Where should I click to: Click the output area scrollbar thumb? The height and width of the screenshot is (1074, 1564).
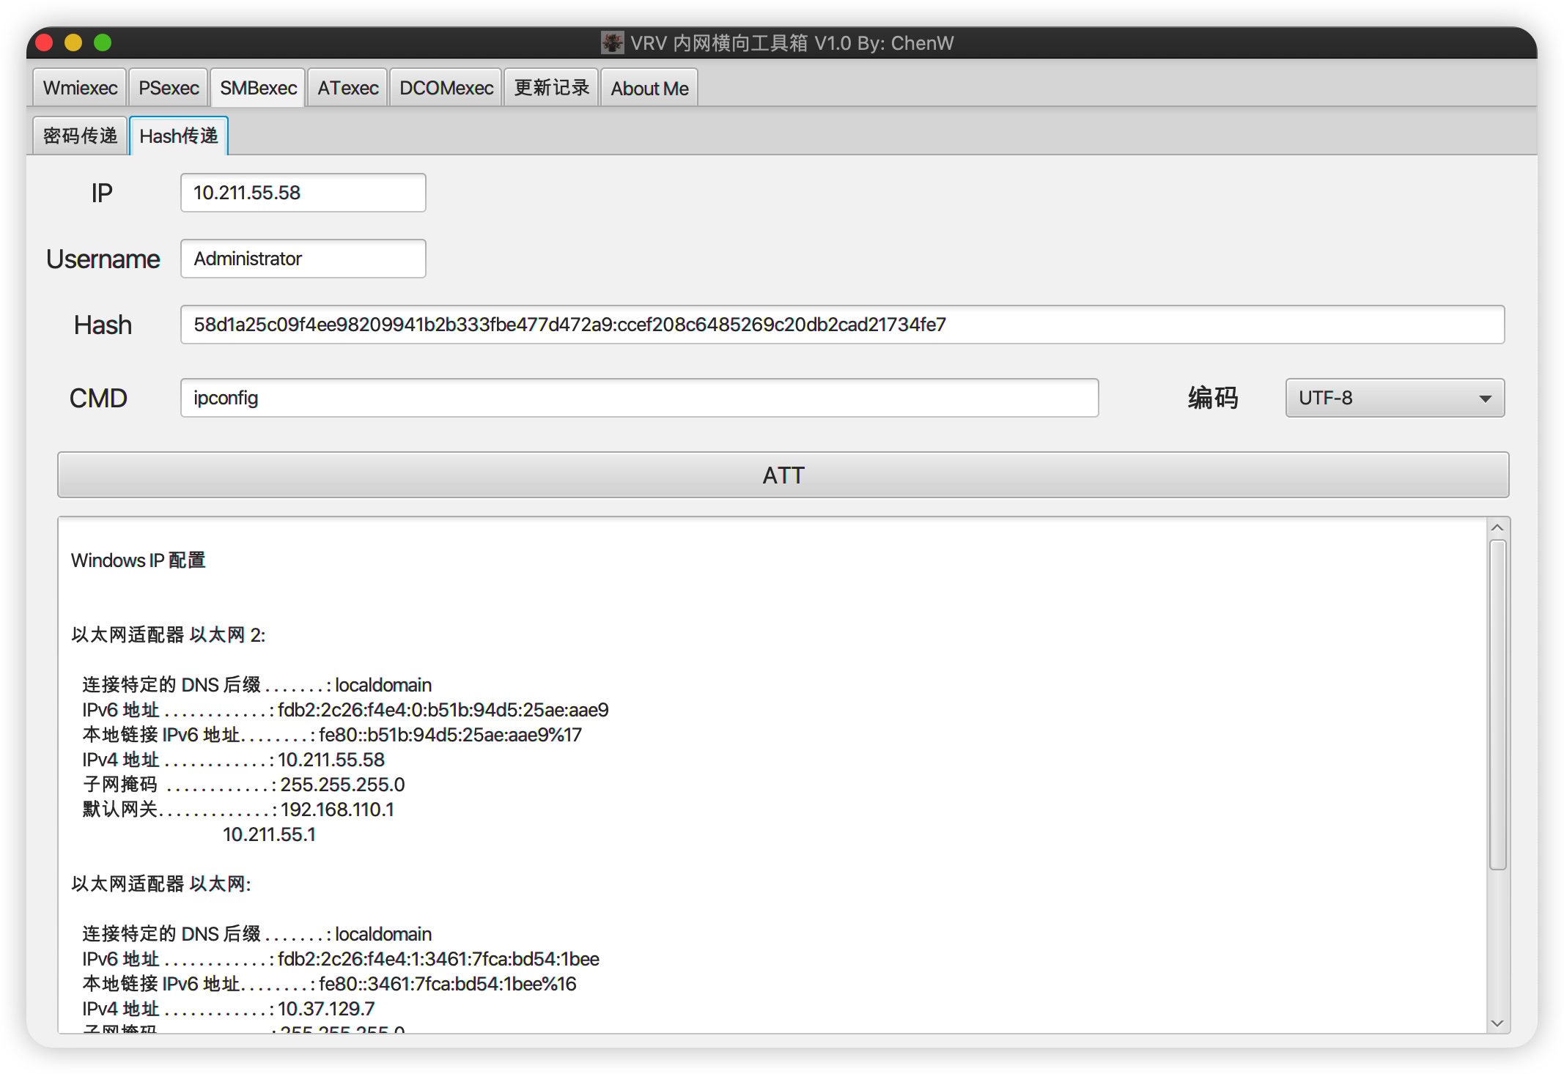1497,703
